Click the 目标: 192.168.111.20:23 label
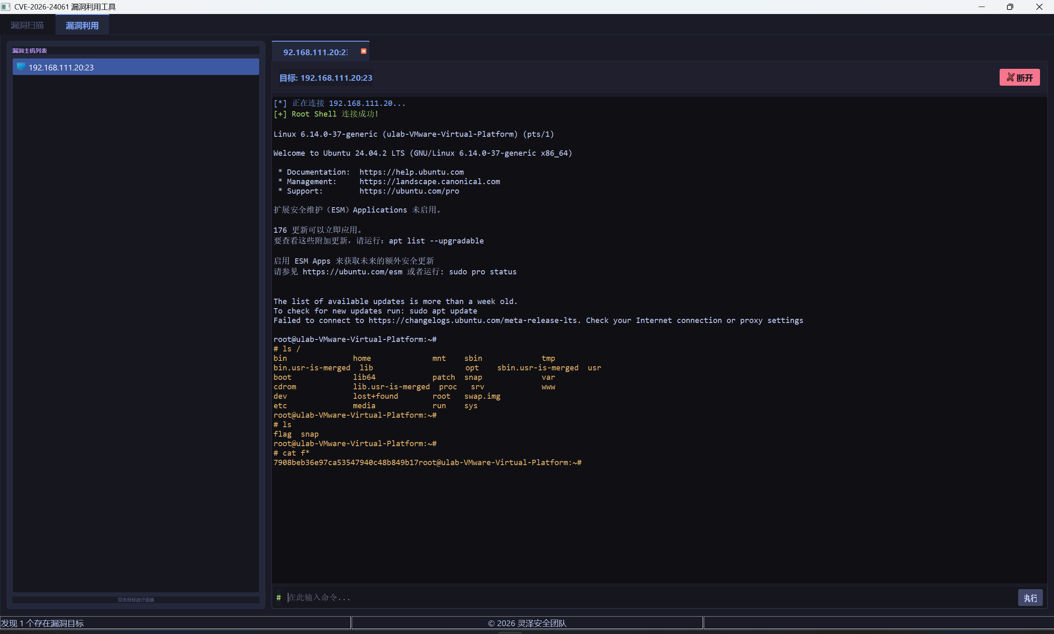The width and height of the screenshot is (1054, 634). click(326, 78)
